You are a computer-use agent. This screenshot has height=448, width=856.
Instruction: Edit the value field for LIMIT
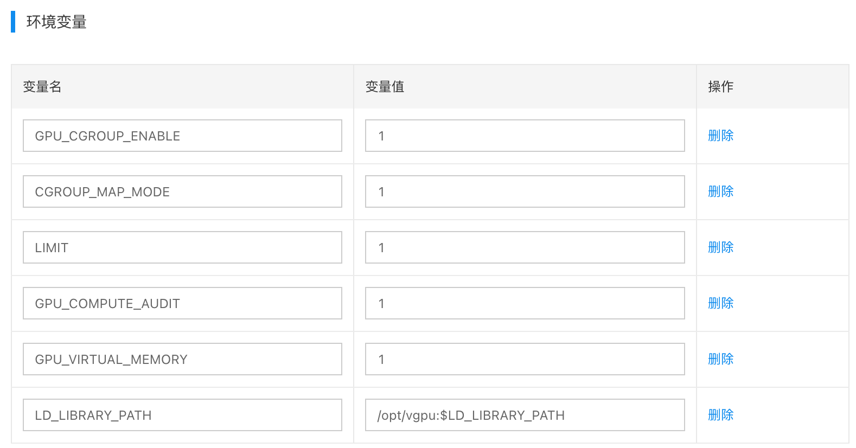point(525,247)
